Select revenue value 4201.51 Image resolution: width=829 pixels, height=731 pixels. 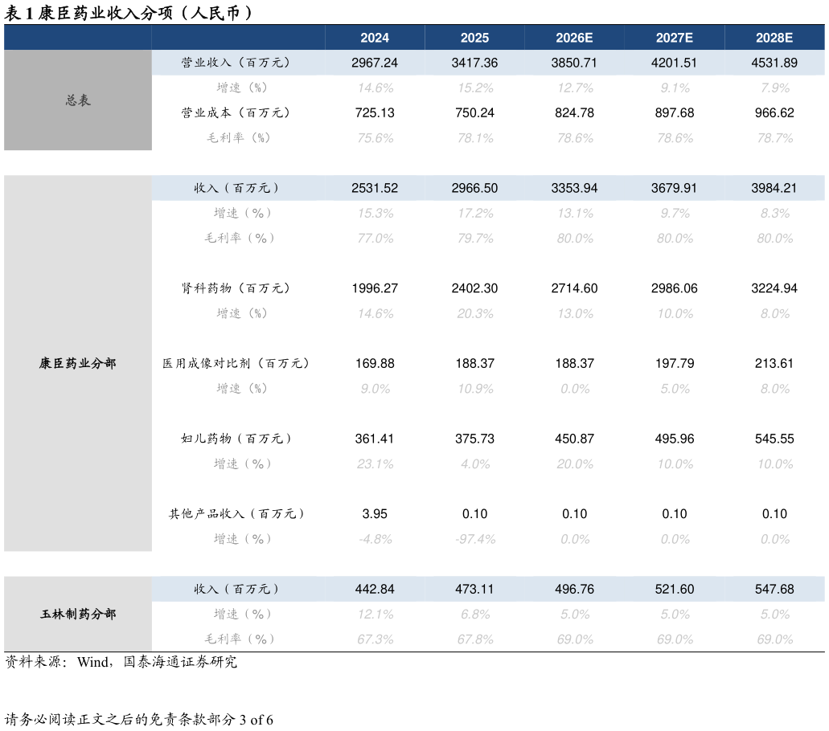(x=674, y=63)
